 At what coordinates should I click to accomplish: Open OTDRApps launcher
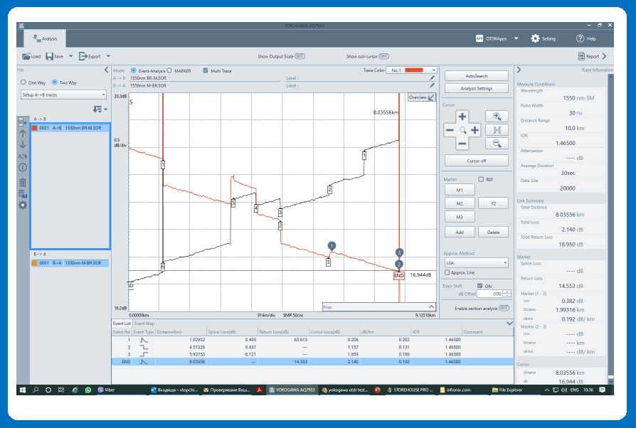[491, 38]
